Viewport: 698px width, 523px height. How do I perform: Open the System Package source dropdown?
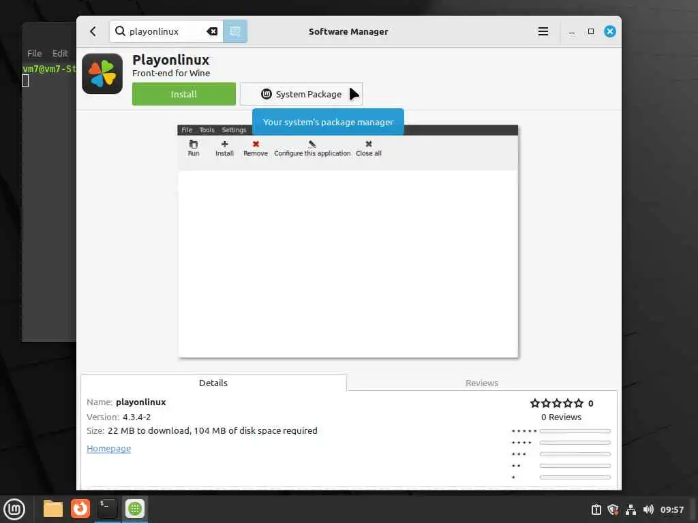pos(301,94)
